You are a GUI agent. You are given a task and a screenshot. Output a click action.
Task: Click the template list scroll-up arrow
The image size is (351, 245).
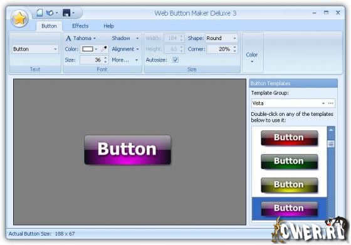[331, 130]
